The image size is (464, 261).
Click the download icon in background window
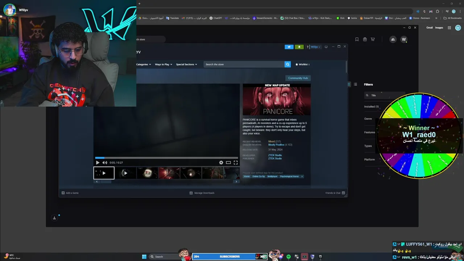(54, 218)
